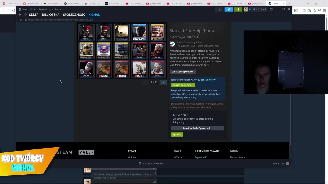Go to the SKLEP section

pos(34,15)
